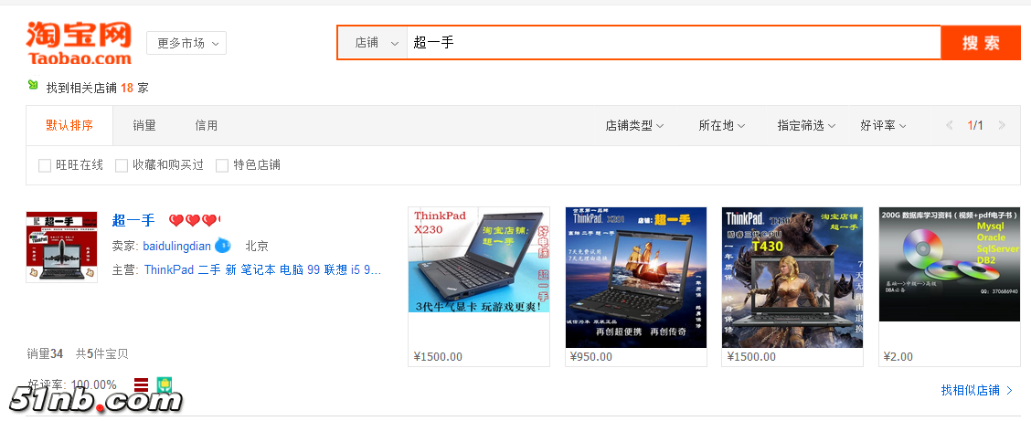Select the 默认排序 sort tab
Viewport: 1031px width, 421px height.
point(69,125)
